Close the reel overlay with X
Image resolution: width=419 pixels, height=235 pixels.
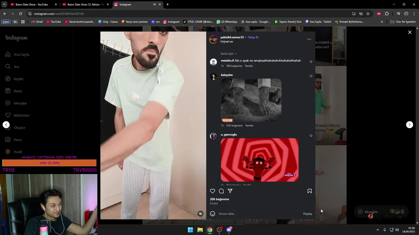(x=410, y=32)
